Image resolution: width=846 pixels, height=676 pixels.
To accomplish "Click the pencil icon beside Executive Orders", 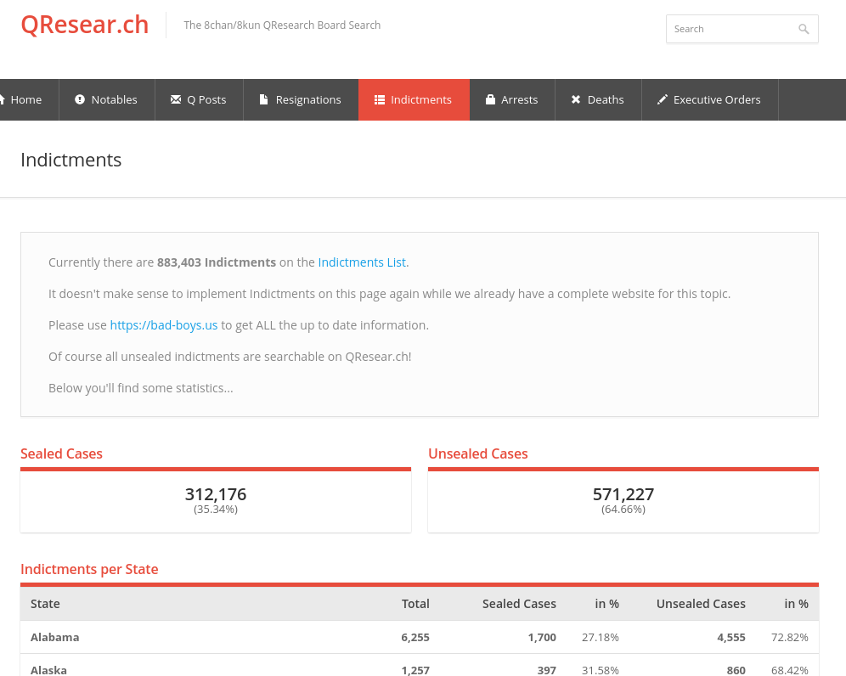I will tap(662, 99).
